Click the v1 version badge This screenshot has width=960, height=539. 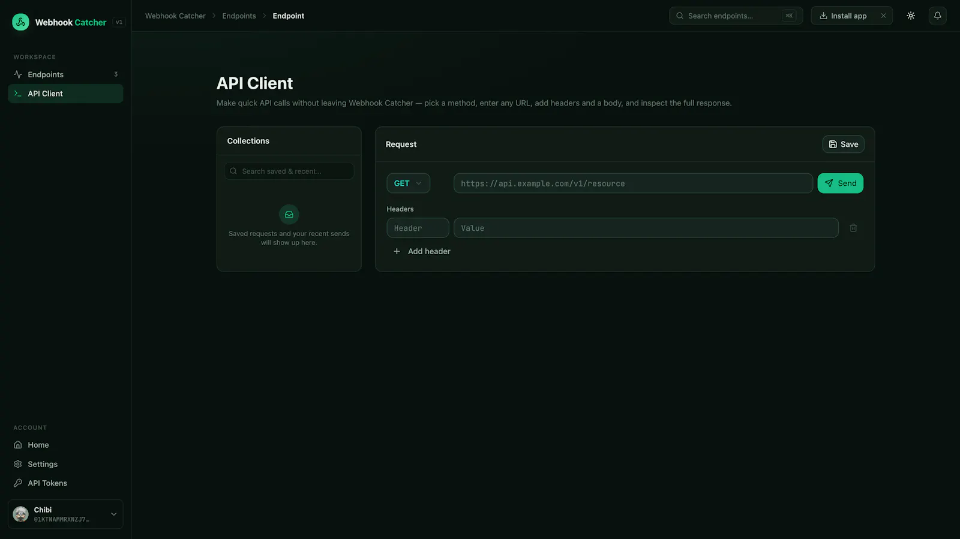tap(119, 22)
